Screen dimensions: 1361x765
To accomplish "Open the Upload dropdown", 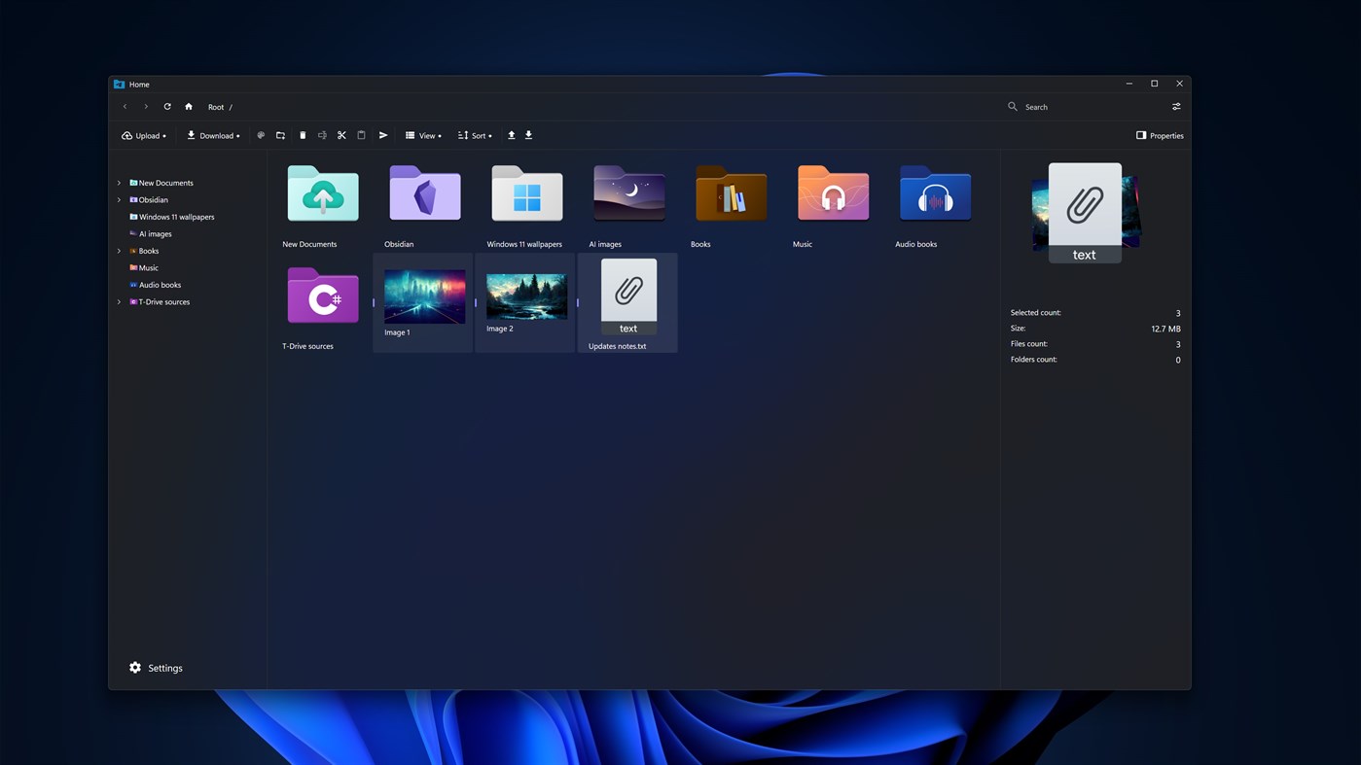I will (x=144, y=135).
